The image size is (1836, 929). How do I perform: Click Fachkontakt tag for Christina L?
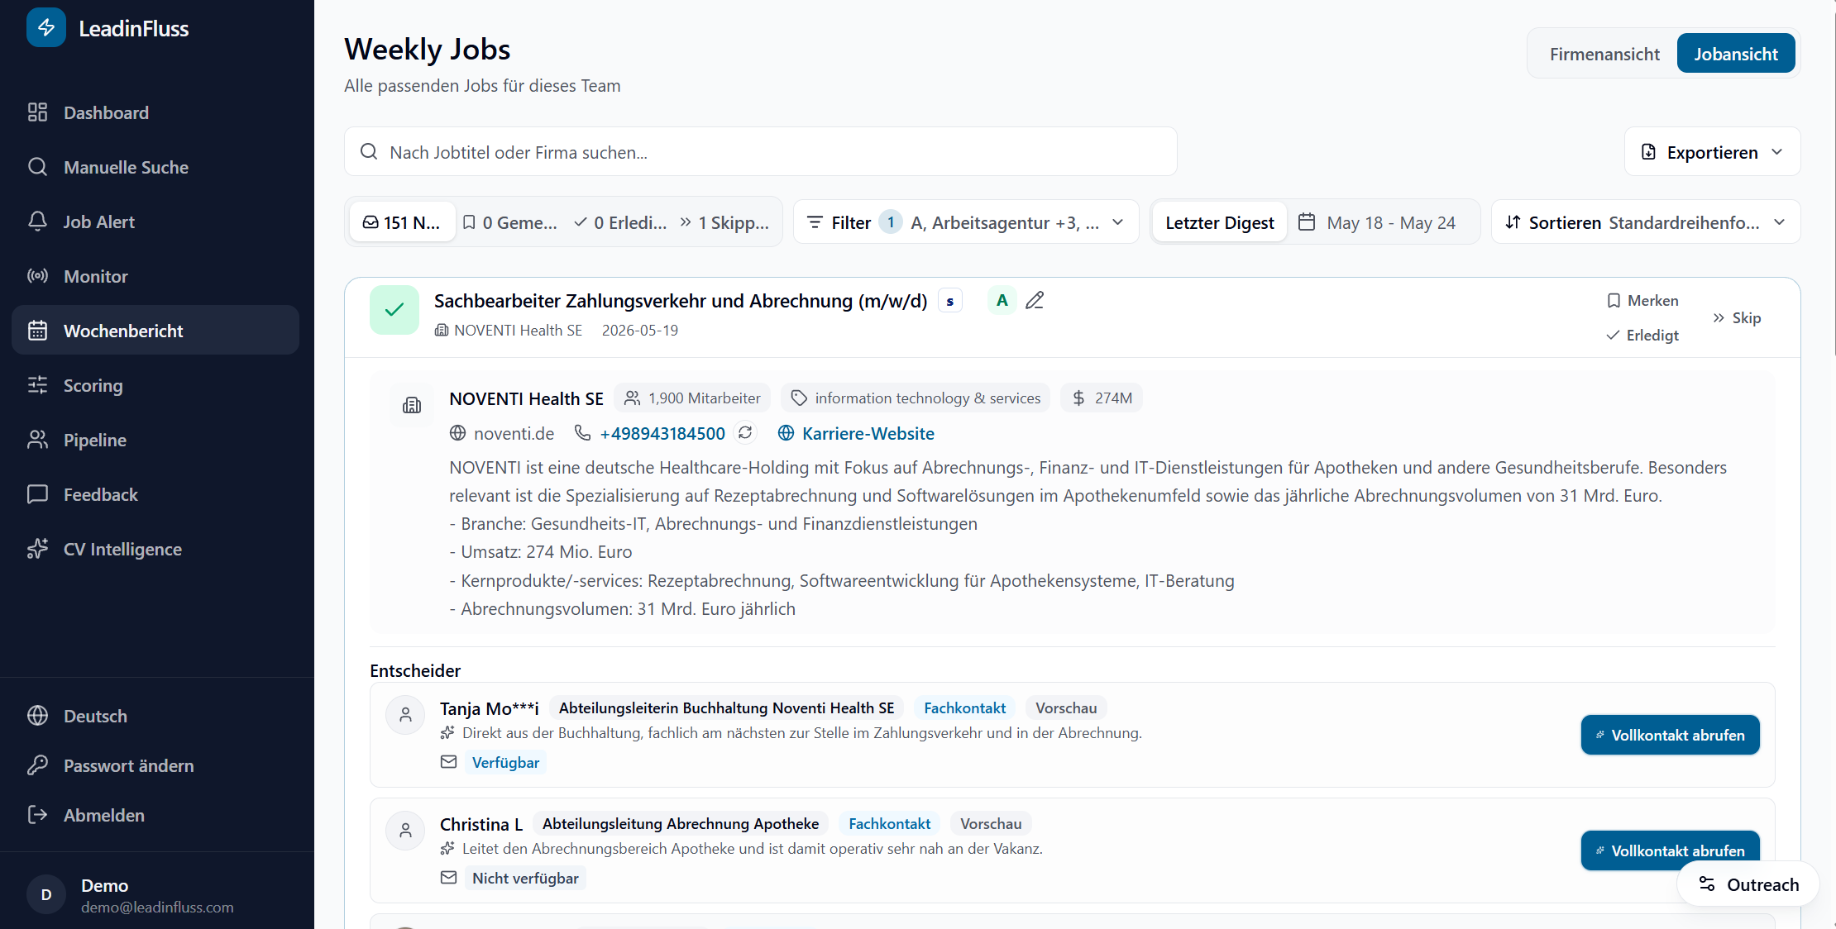tap(889, 824)
